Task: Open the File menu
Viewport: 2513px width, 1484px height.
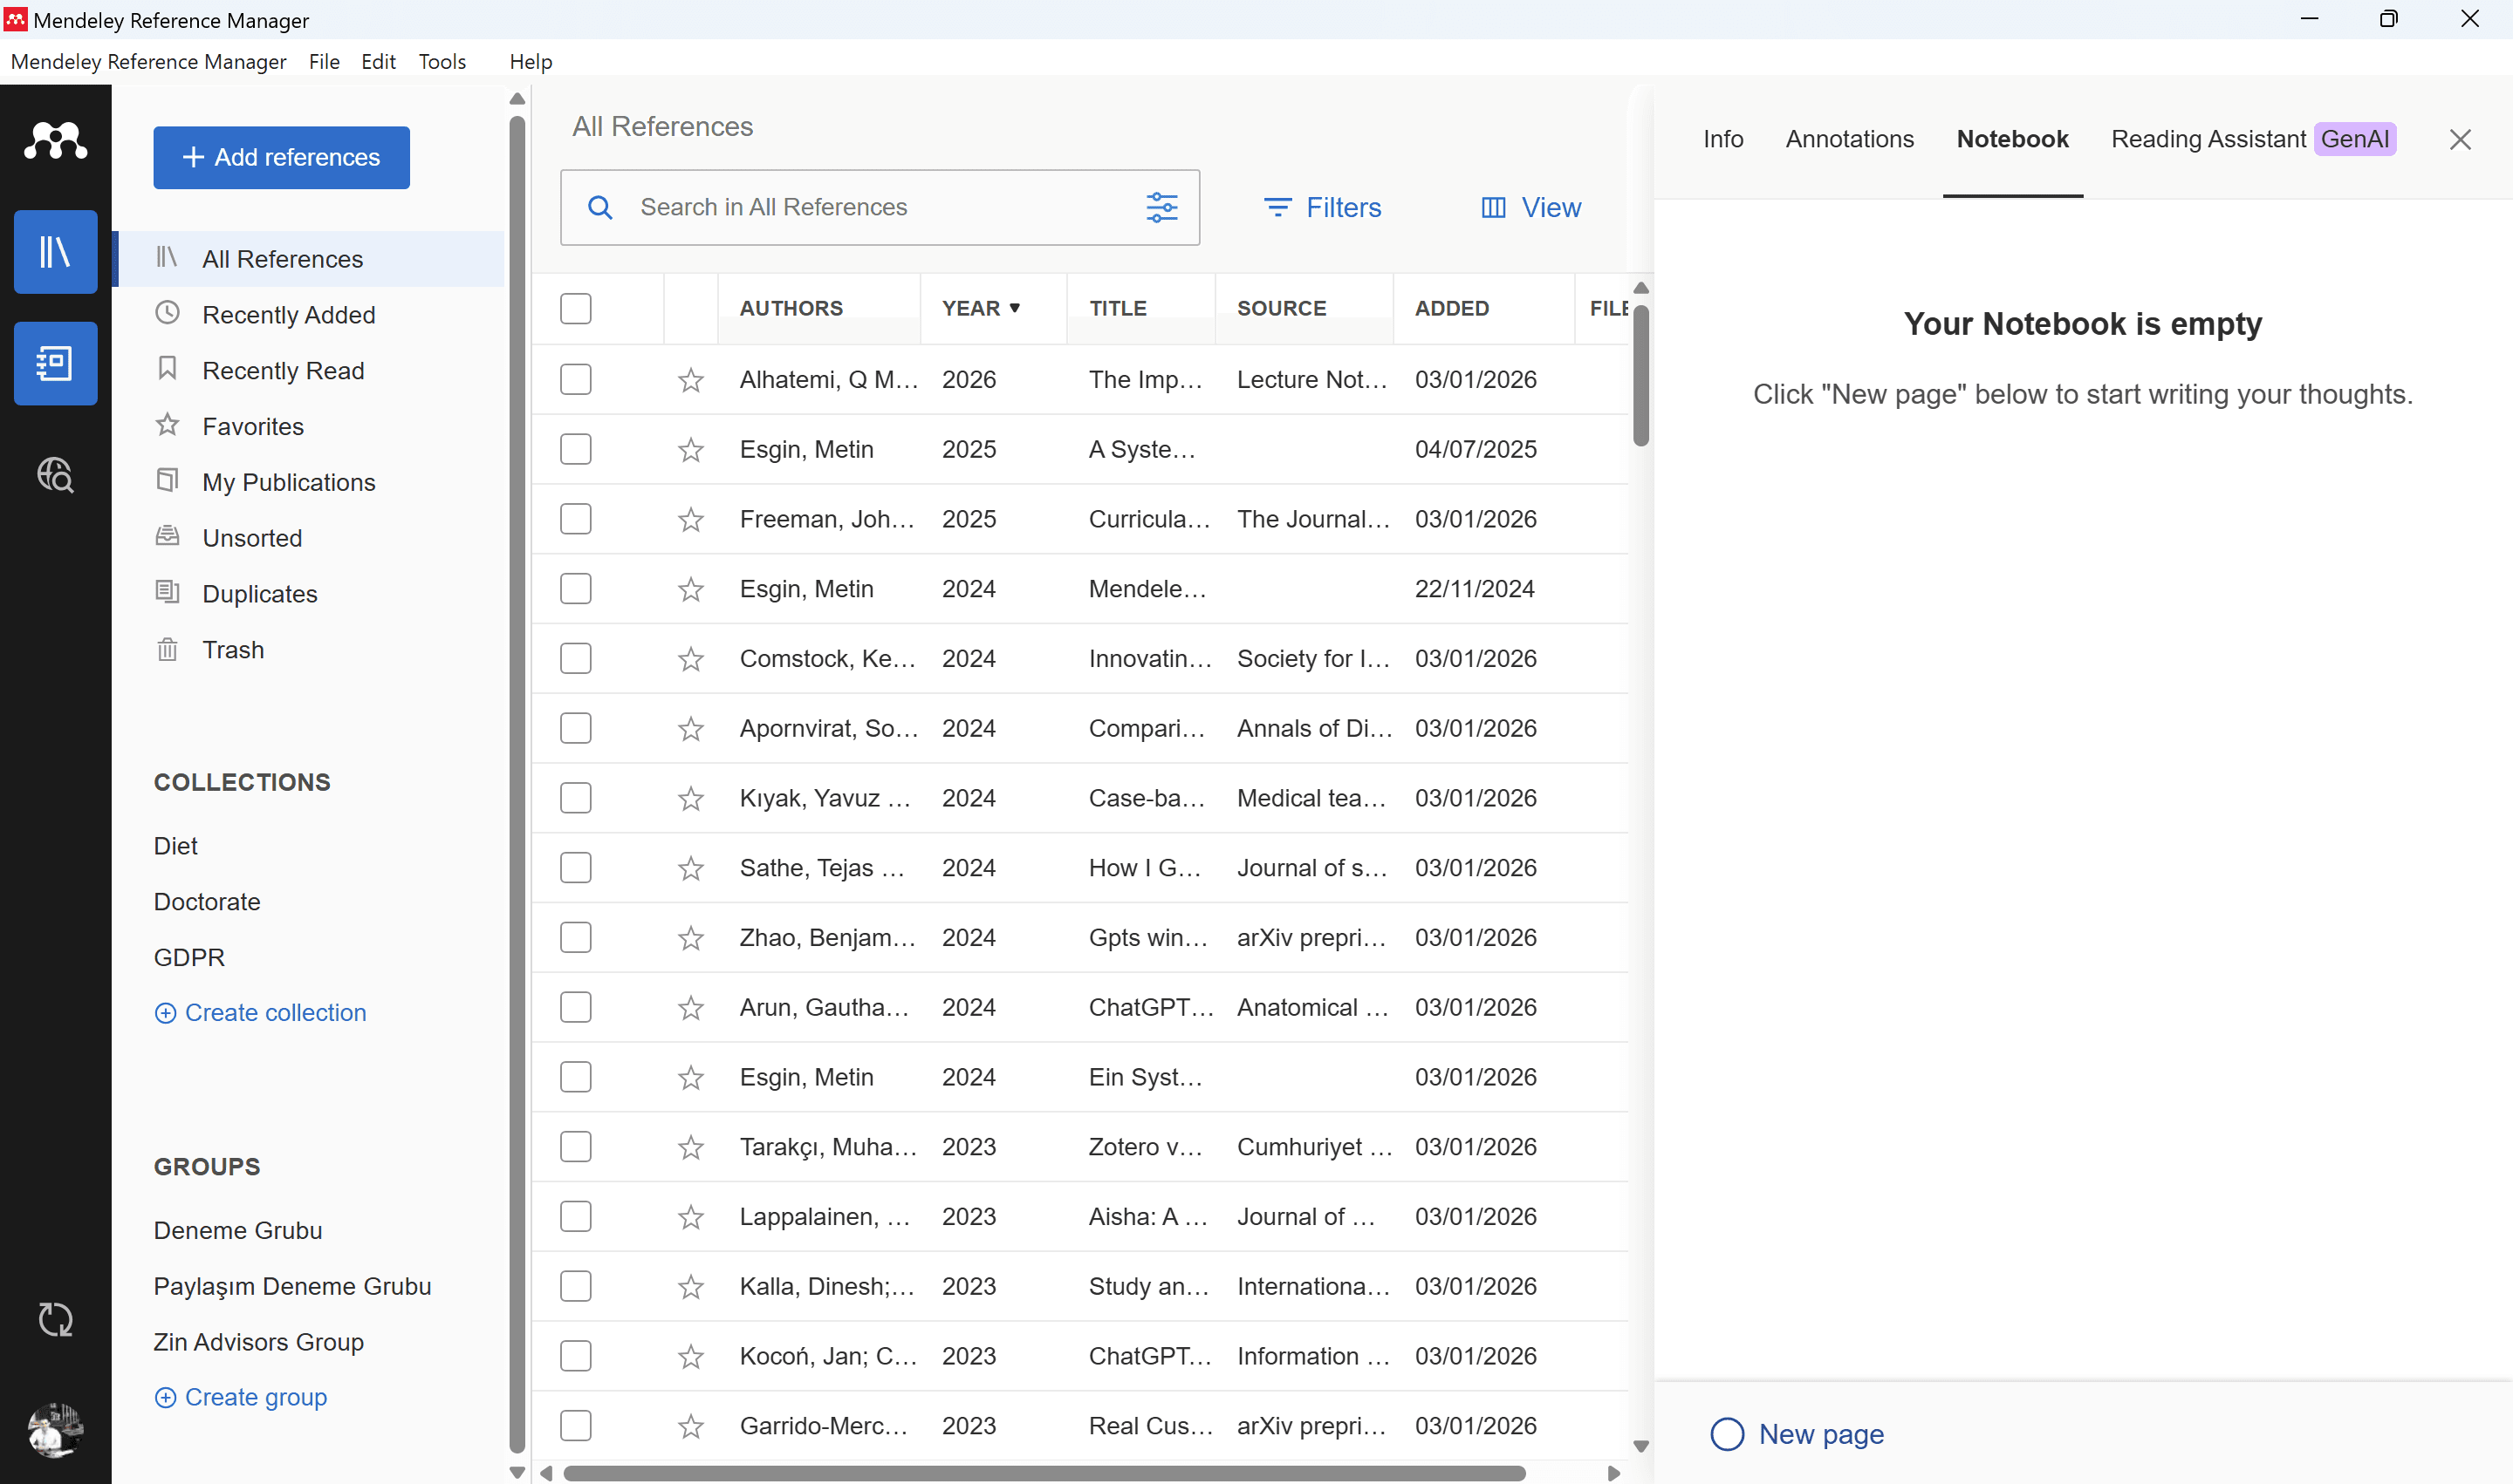Action: 325,62
